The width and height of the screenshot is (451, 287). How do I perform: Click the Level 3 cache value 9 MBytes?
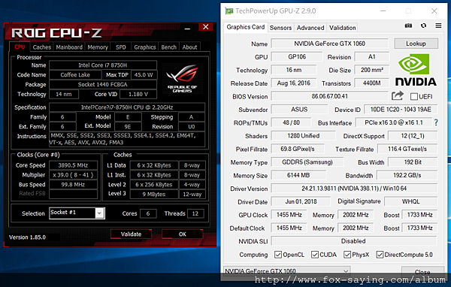(154, 194)
